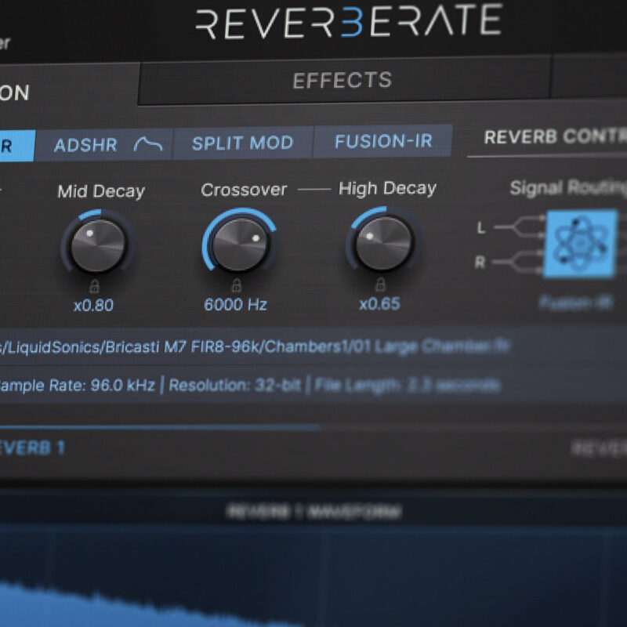Click the Fusion-IR atom signal routing icon
Screen dimensions: 627x627
pyautogui.click(x=581, y=243)
